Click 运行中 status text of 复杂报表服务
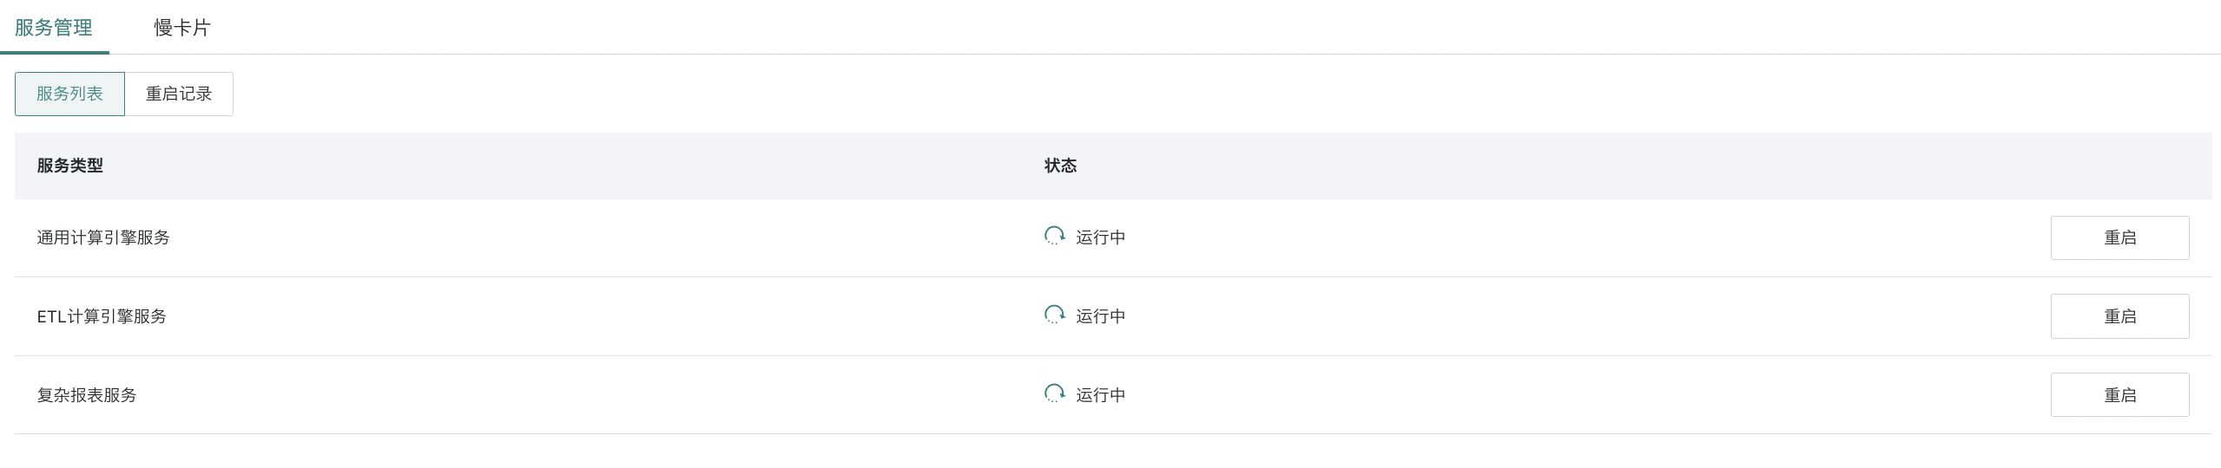 (x=1101, y=395)
